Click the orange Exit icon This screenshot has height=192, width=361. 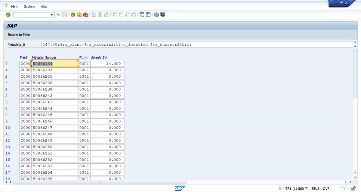pos(79,15)
